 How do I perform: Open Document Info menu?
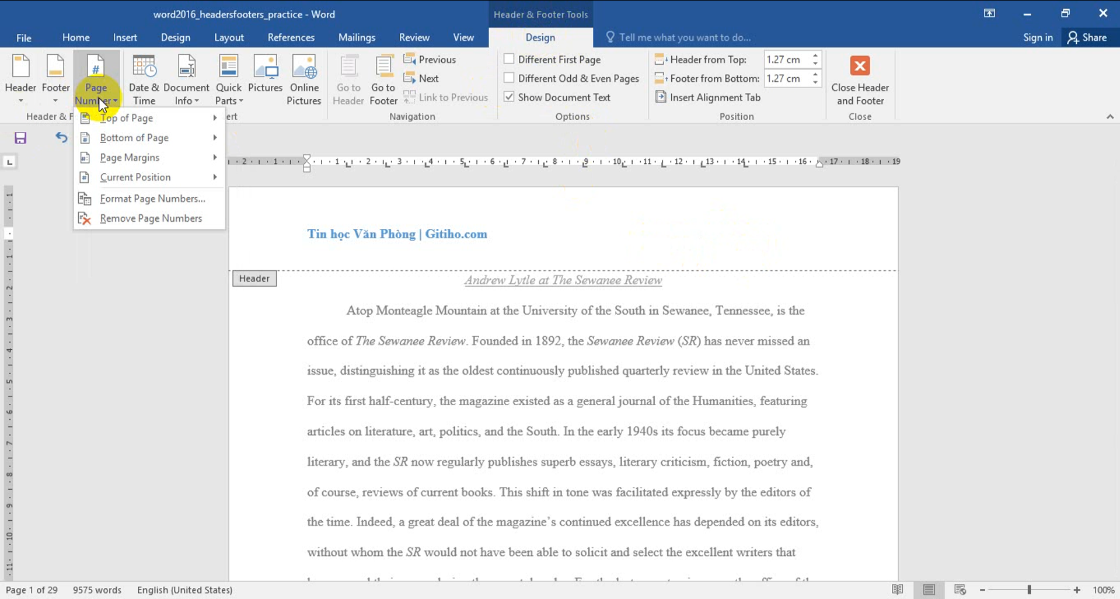186,79
